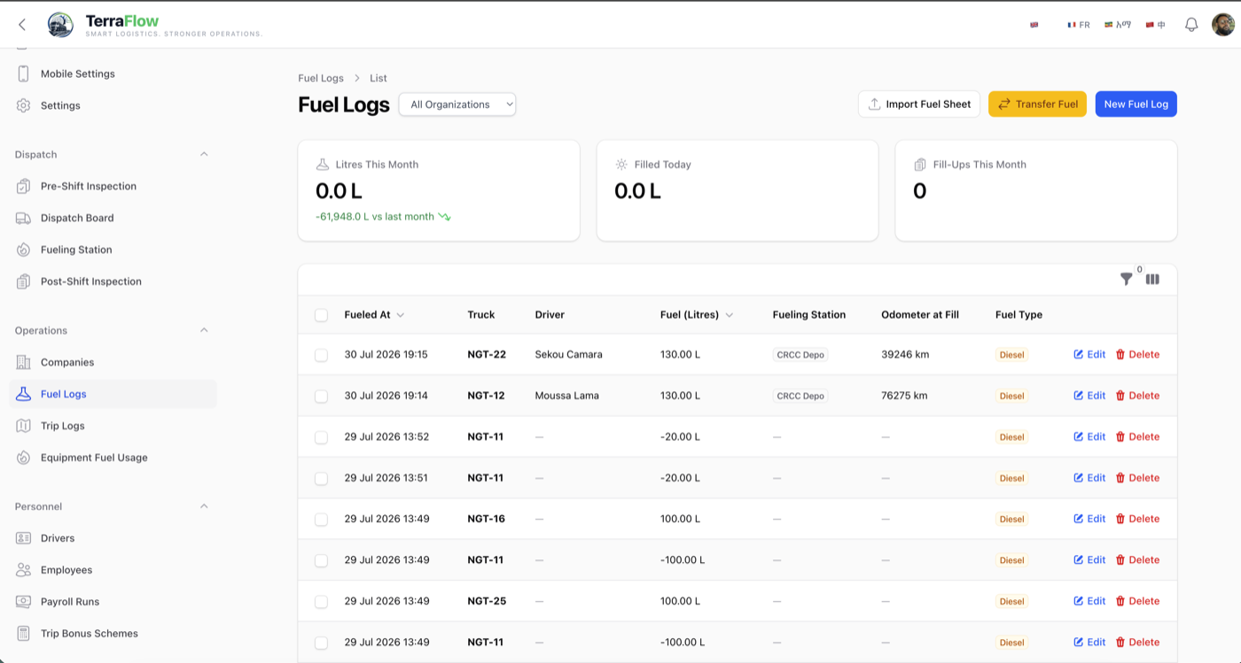Screen dimensions: 1241x663
Task: Open user profile avatar menu
Action: point(1223,25)
